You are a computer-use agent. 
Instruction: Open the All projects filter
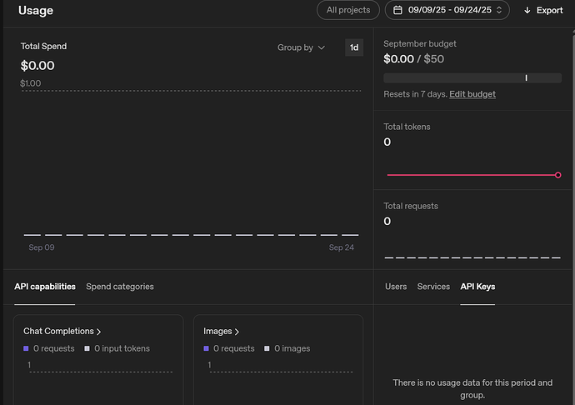(348, 10)
